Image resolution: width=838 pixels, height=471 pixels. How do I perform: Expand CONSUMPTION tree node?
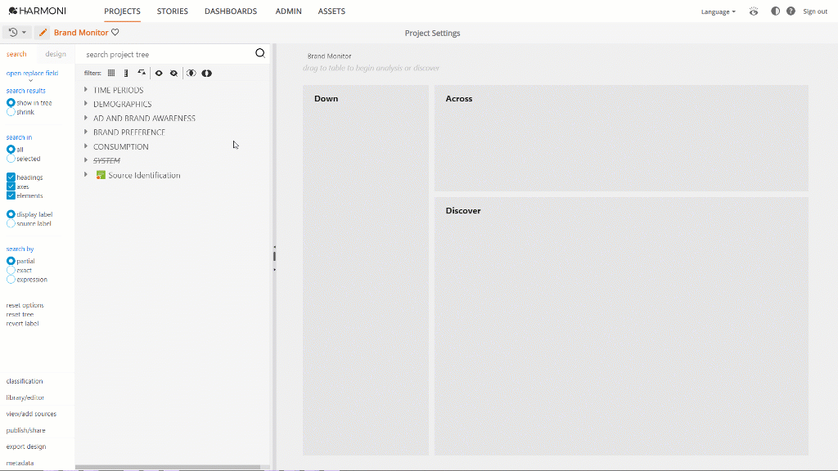tap(85, 146)
